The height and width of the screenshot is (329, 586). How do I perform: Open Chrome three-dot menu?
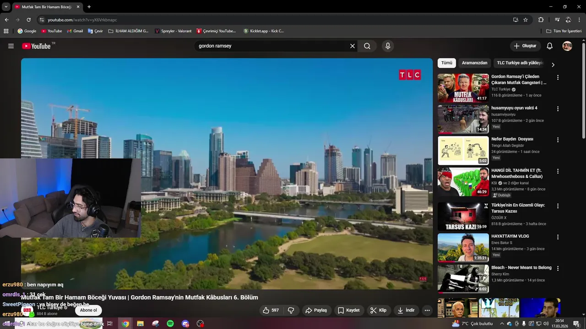[x=580, y=20]
